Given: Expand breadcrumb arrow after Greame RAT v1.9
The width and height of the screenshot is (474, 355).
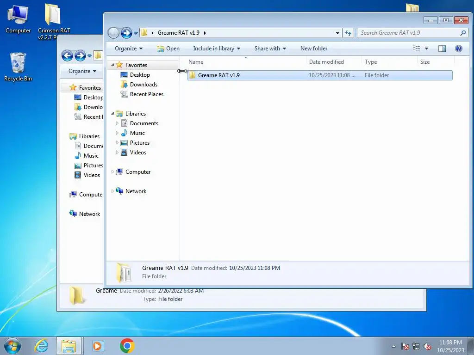Looking at the screenshot, I should pos(205,33).
